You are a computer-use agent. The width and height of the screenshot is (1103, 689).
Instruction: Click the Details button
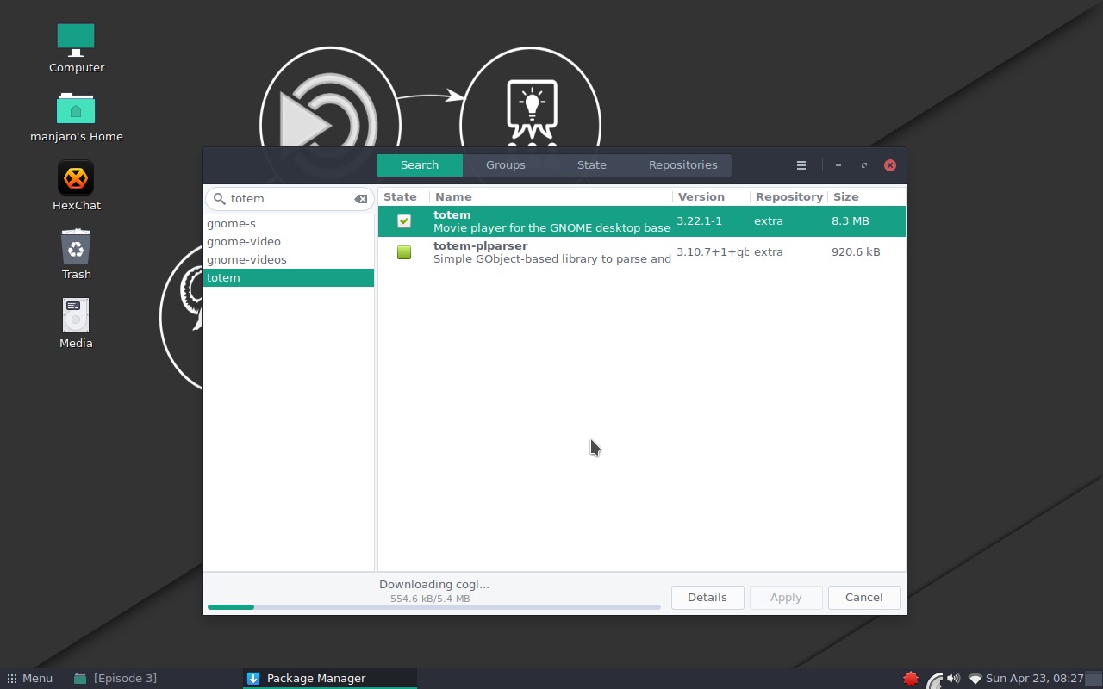[707, 597]
